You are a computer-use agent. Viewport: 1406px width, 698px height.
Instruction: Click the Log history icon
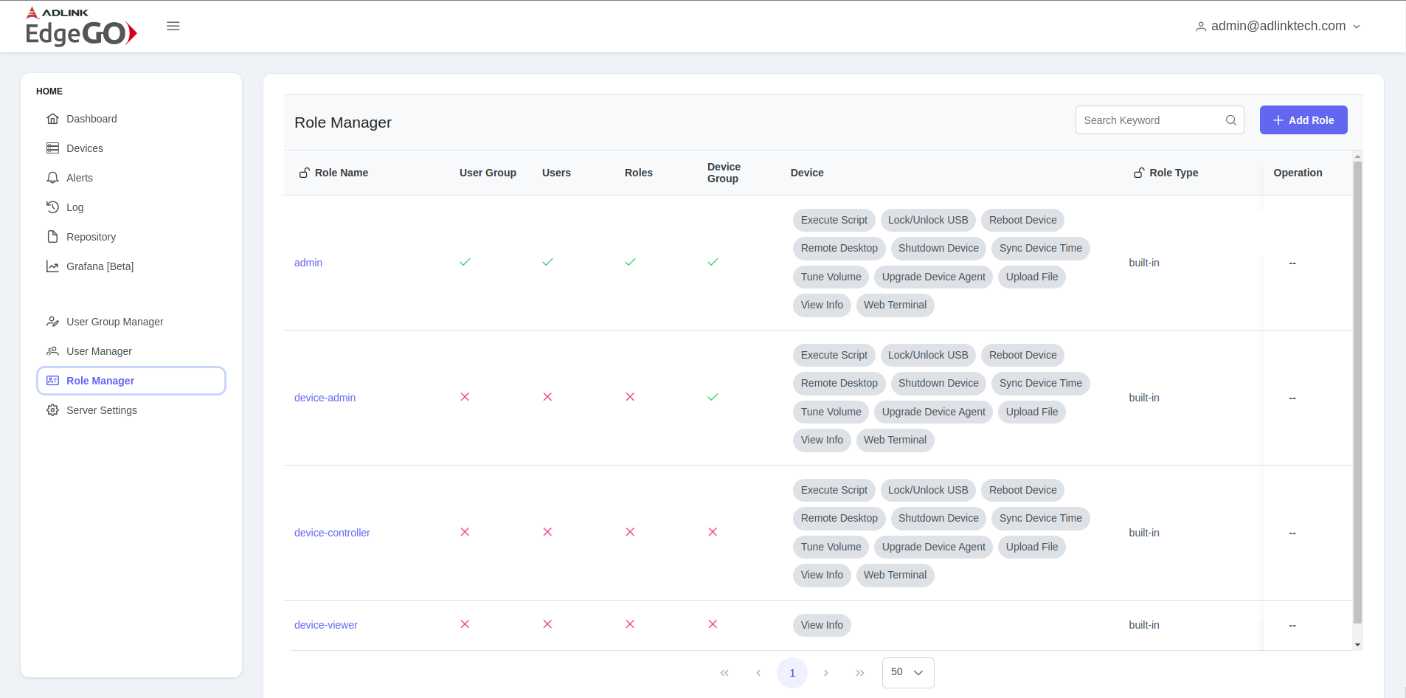point(52,207)
